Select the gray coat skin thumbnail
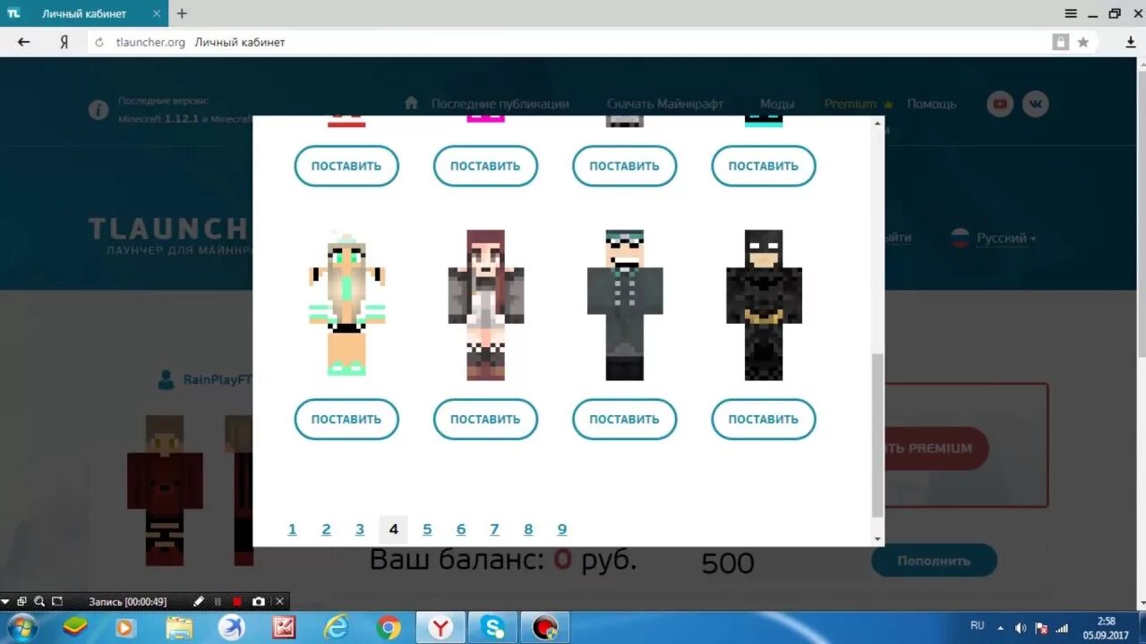The image size is (1146, 644). pyautogui.click(x=625, y=305)
